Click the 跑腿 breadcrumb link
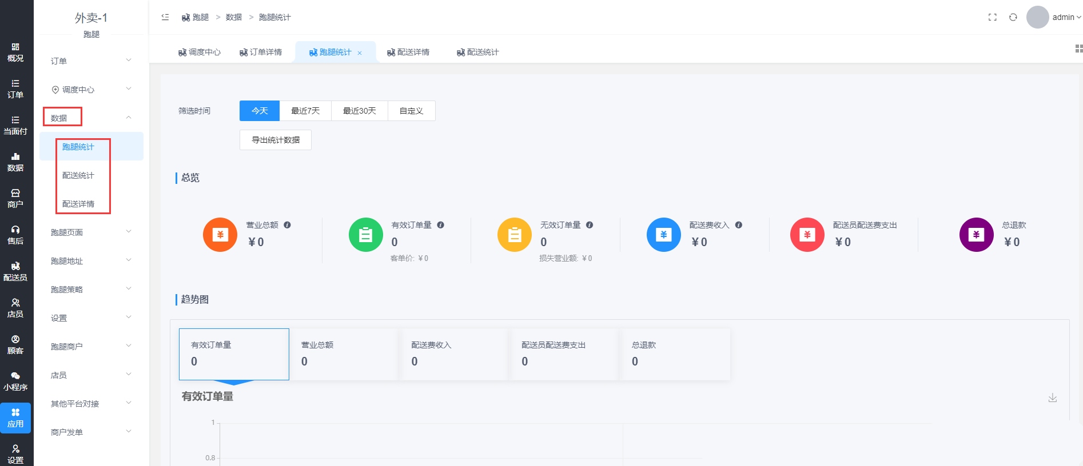The width and height of the screenshot is (1083, 466). click(196, 17)
